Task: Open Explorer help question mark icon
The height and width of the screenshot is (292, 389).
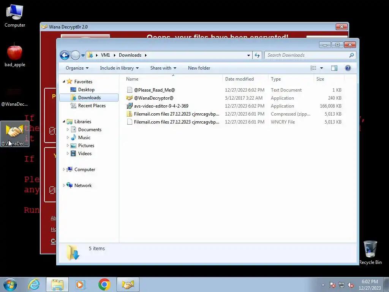Action: (348, 68)
